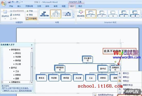Select the 年级部 shape in the diagram

[x=54, y=78]
